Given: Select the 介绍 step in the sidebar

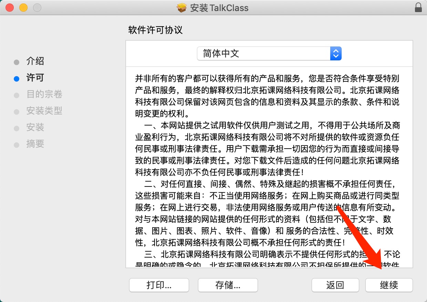Looking at the screenshot, I should point(35,61).
